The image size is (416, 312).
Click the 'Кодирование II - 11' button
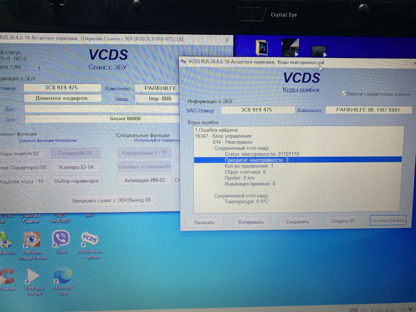[x=144, y=153]
